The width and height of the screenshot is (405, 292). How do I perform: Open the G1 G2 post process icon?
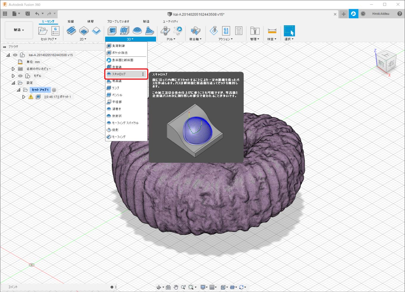click(x=226, y=31)
